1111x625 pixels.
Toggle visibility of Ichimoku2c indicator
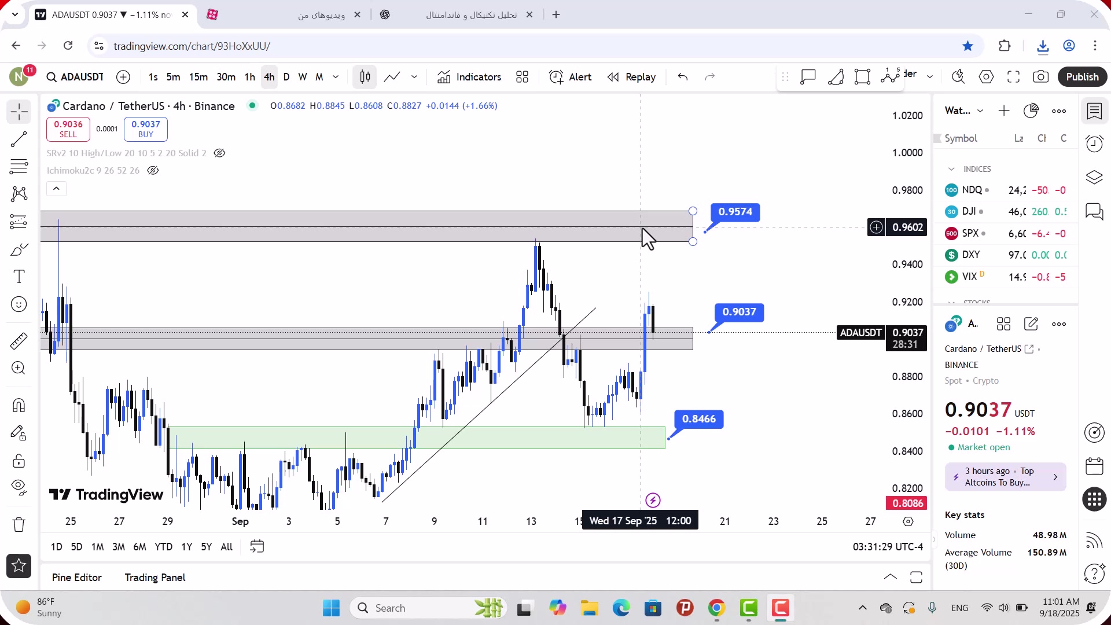[153, 171]
